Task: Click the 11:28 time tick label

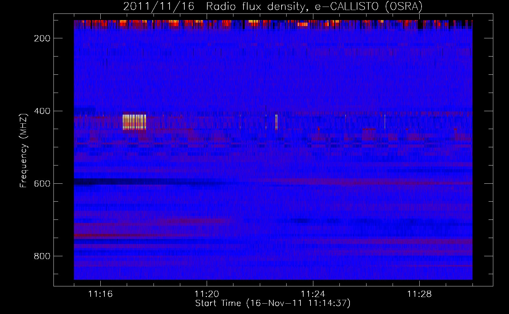Action: point(419,294)
